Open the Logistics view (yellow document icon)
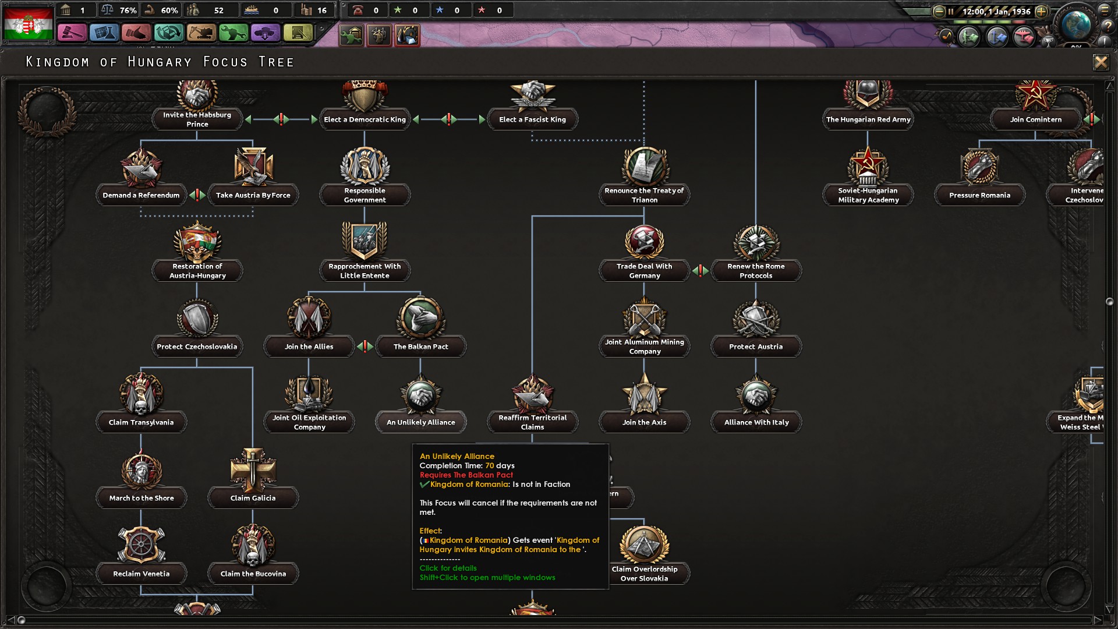Screen dimensions: 1118x629 pyautogui.click(x=298, y=33)
